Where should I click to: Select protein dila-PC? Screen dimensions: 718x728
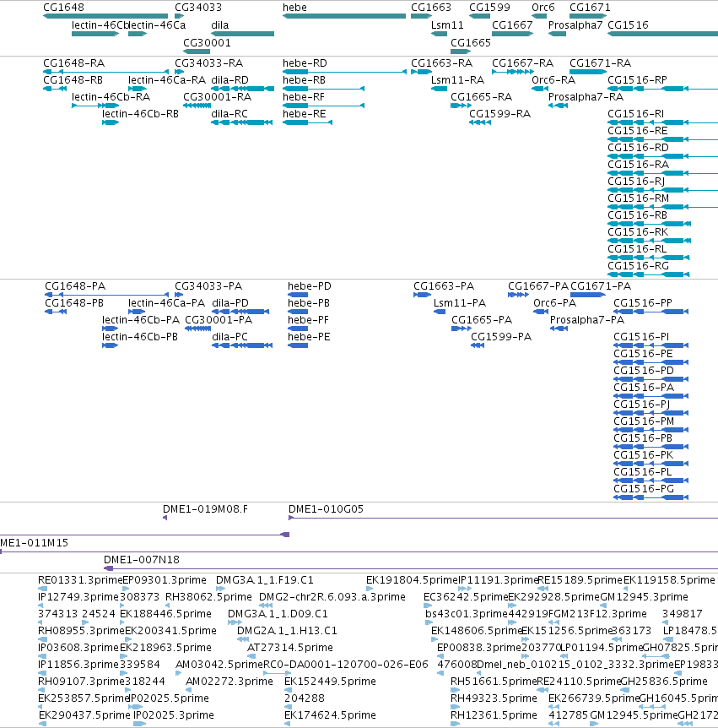click(x=242, y=345)
